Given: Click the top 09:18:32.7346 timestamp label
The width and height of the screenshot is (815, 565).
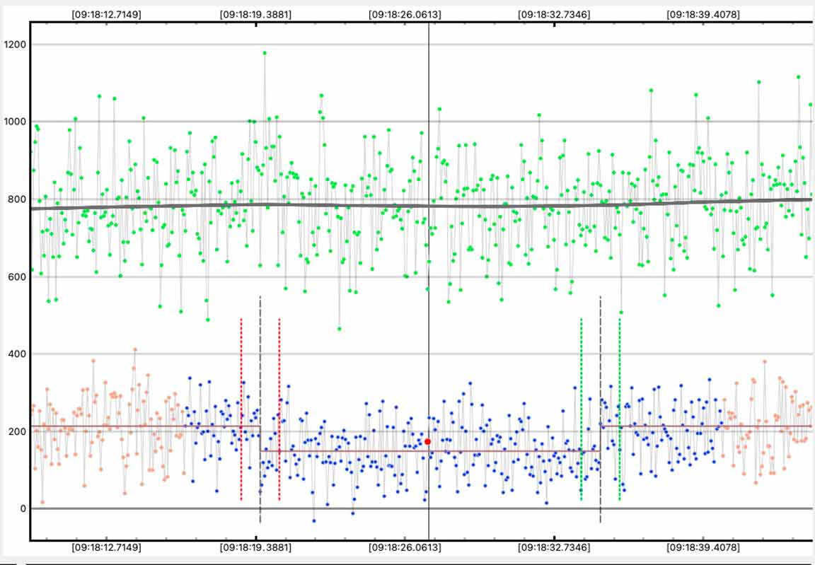Looking at the screenshot, I should point(554,13).
